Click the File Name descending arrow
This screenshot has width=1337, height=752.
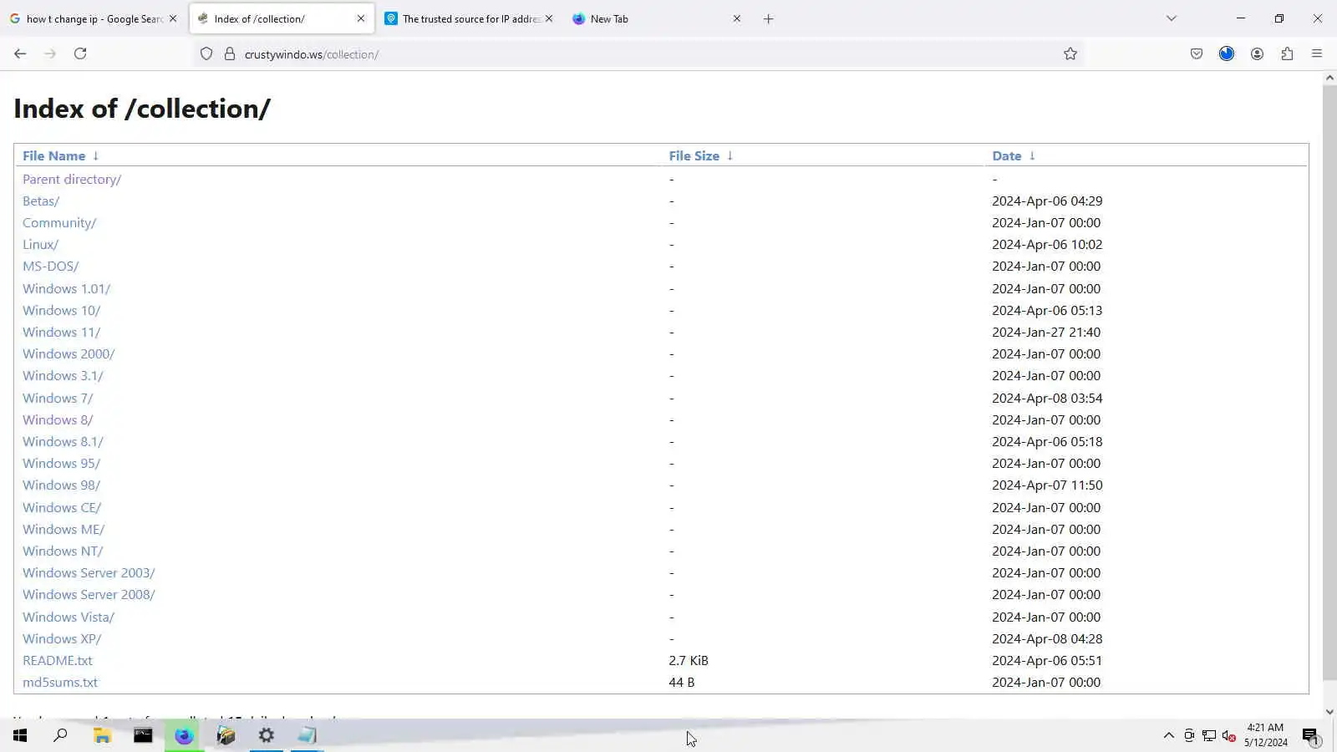[96, 156]
